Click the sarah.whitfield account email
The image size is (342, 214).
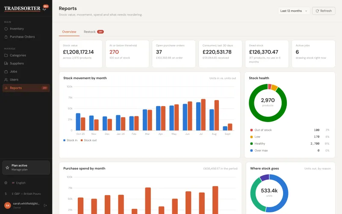click(x=26, y=204)
